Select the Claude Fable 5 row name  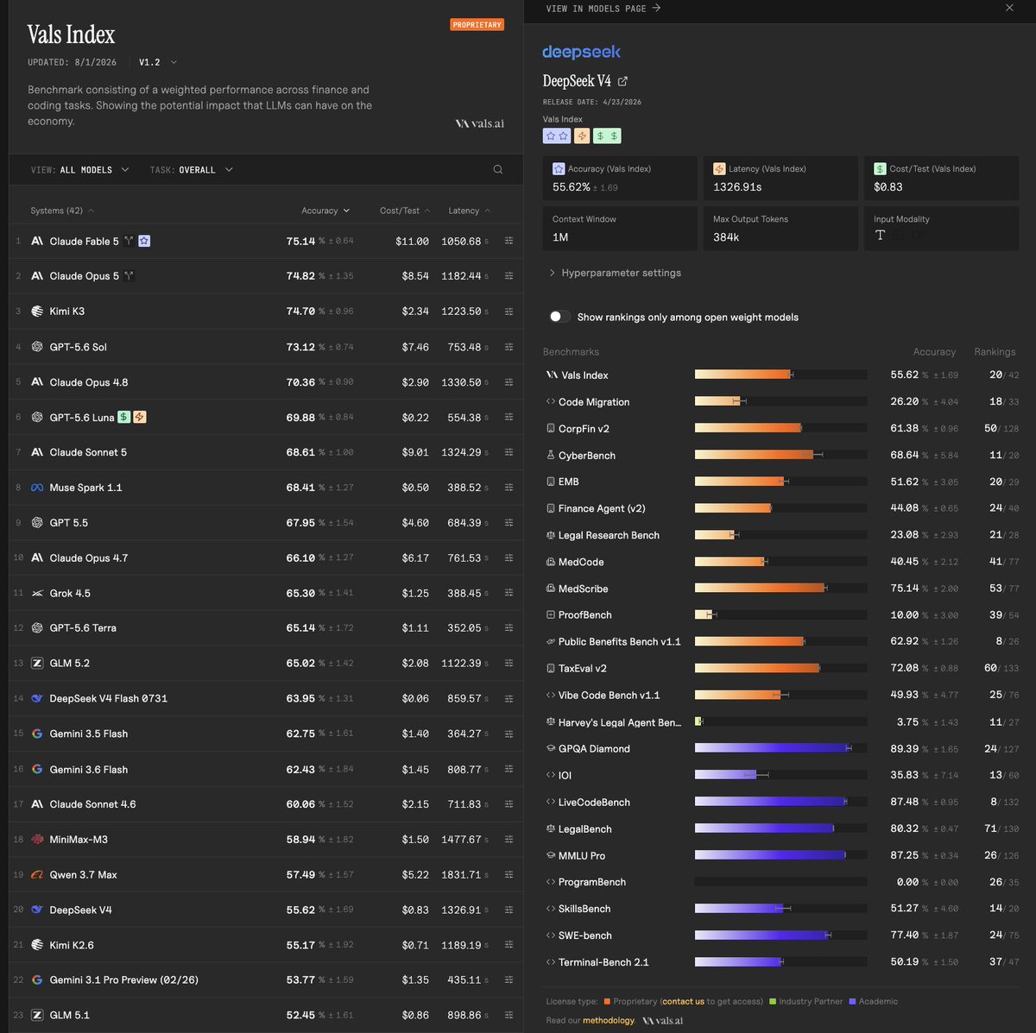tap(85, 241)
